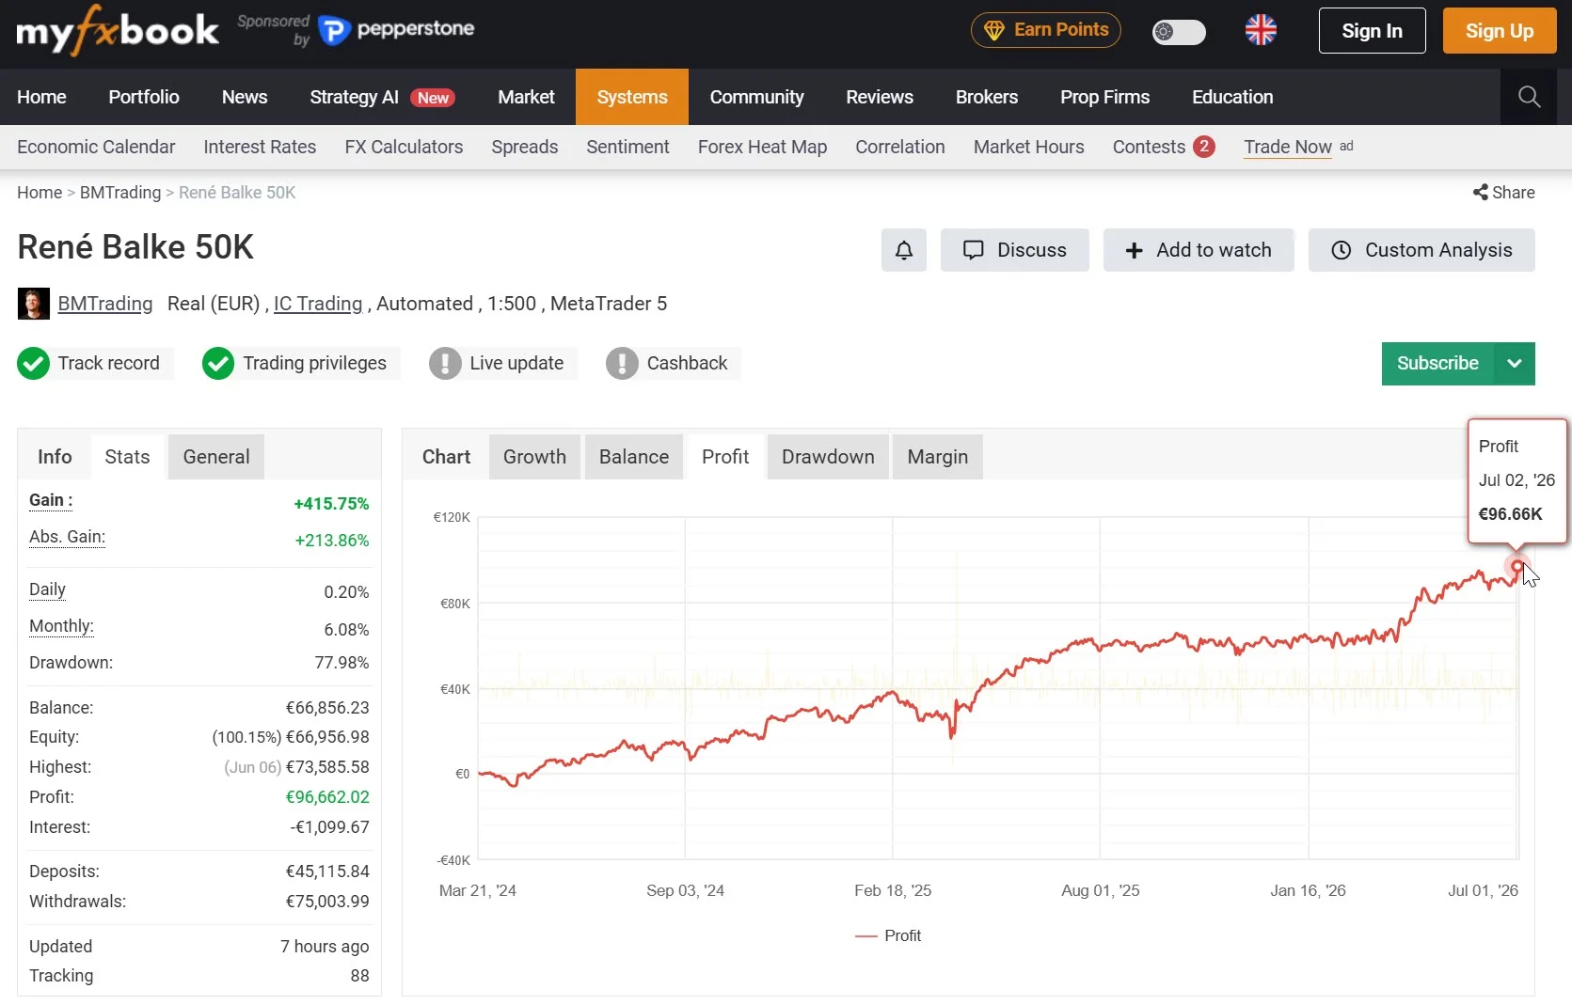This screenshot has width=1572, height=1005.
Task: Open the Community menu
Action: (x=756, y=97)
